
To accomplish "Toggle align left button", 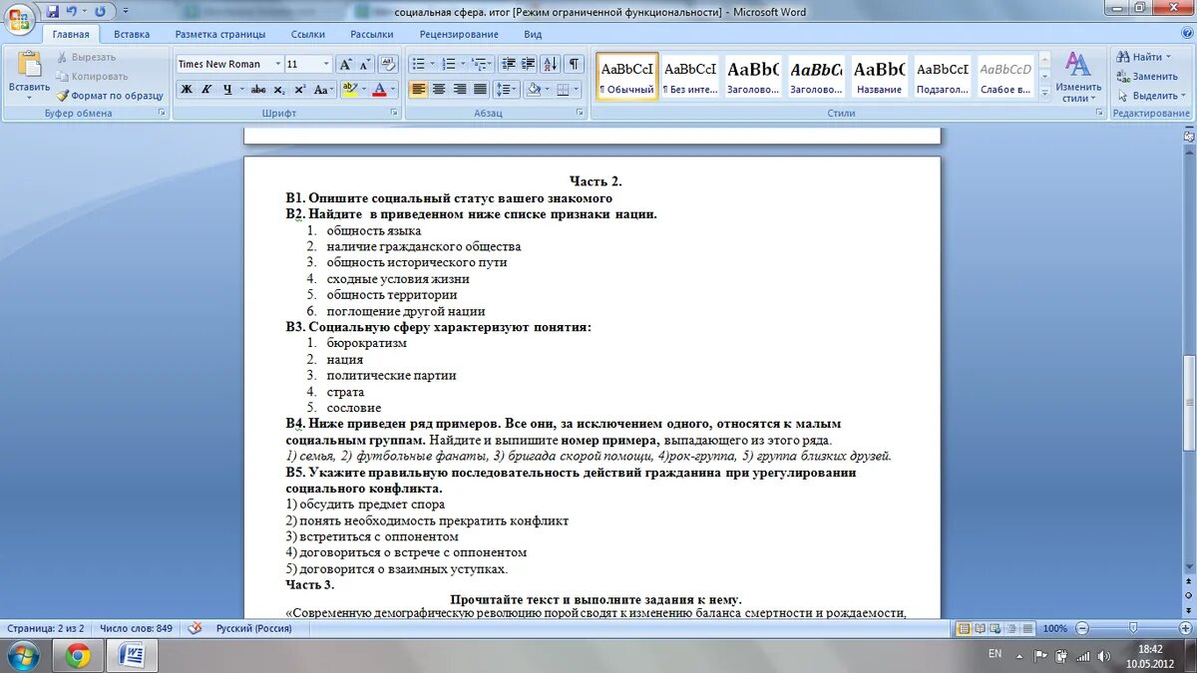I will [418, 90].
